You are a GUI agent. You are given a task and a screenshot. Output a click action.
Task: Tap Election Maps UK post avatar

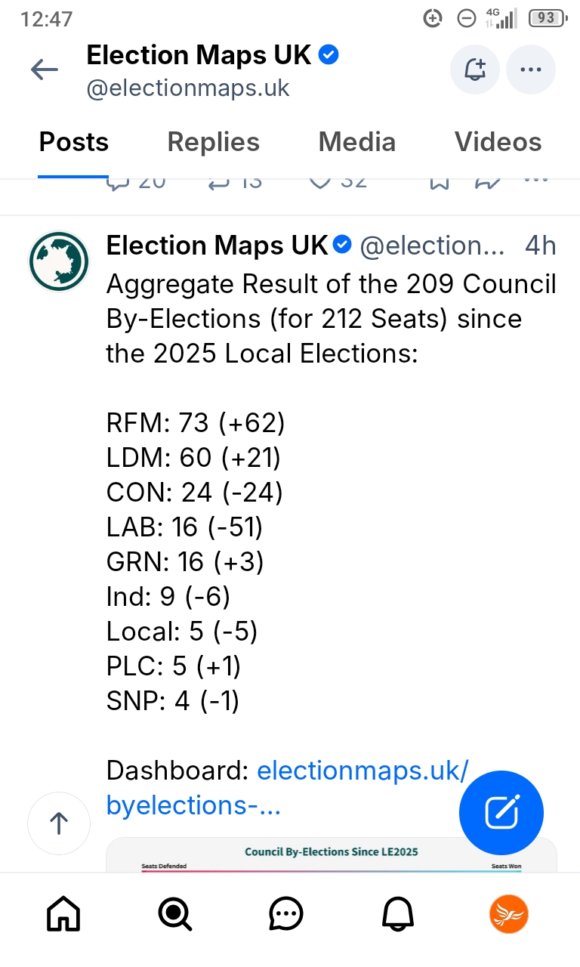(x=59, y=261)
